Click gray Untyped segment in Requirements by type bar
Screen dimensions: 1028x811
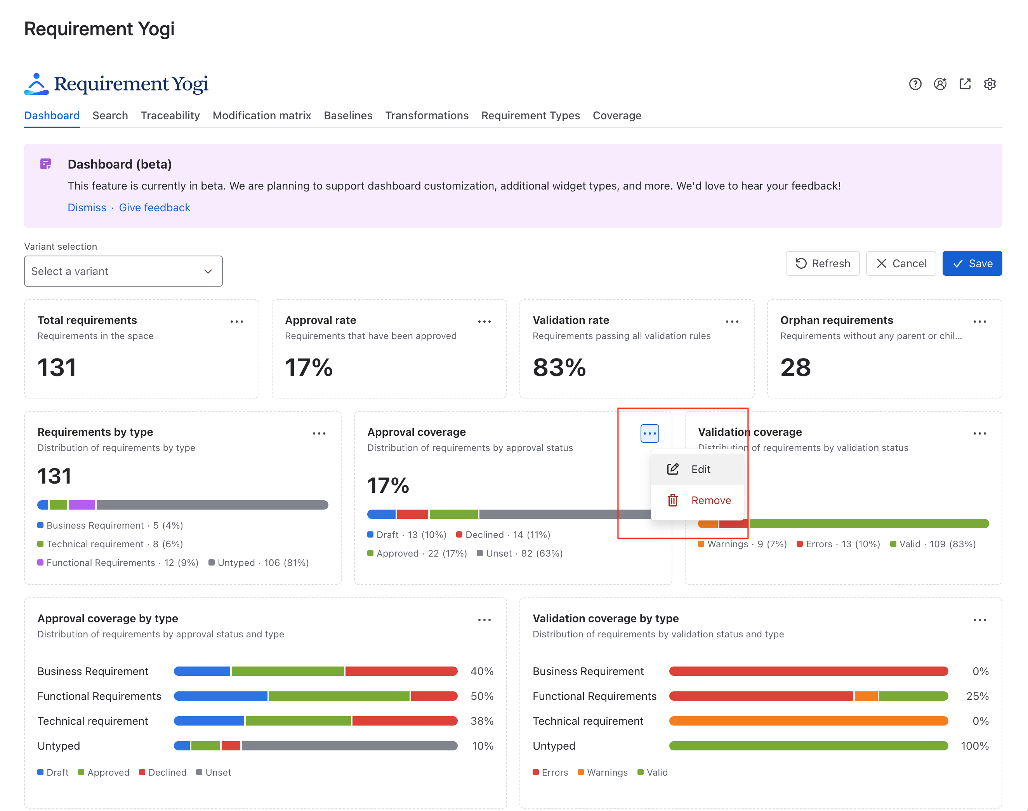(212, 505)
